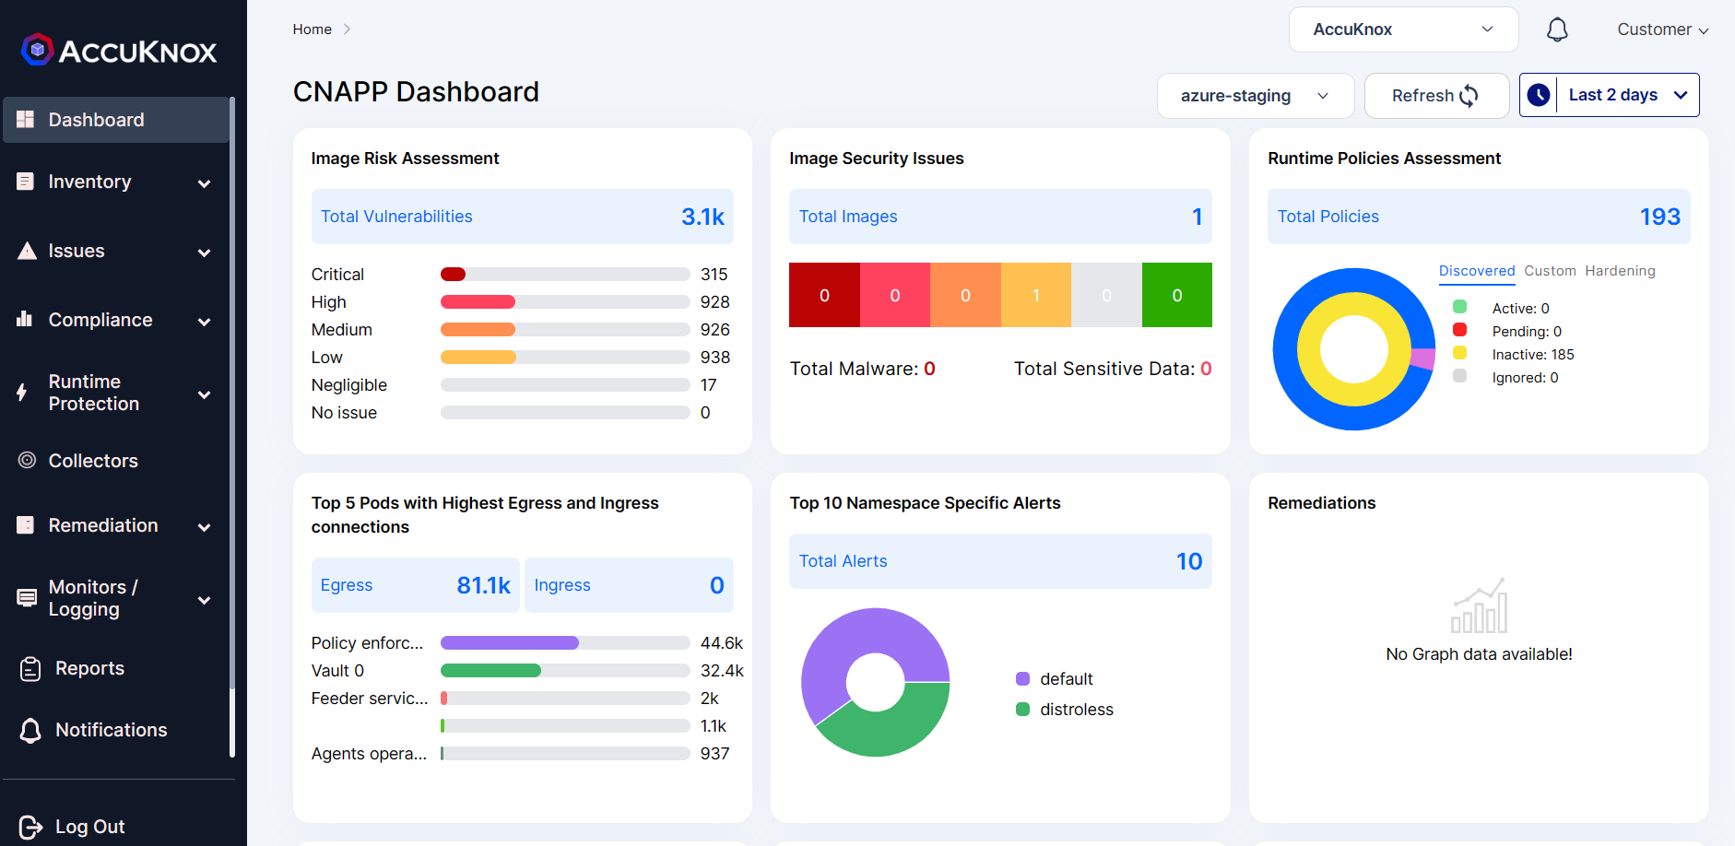Click the Reports clipboard icon
The width and height of the screenshot is (1735, 846).
click(x=30, y=669)
